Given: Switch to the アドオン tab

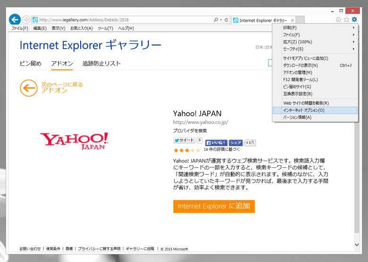Looking at the screenshot, I should (62, 64).
